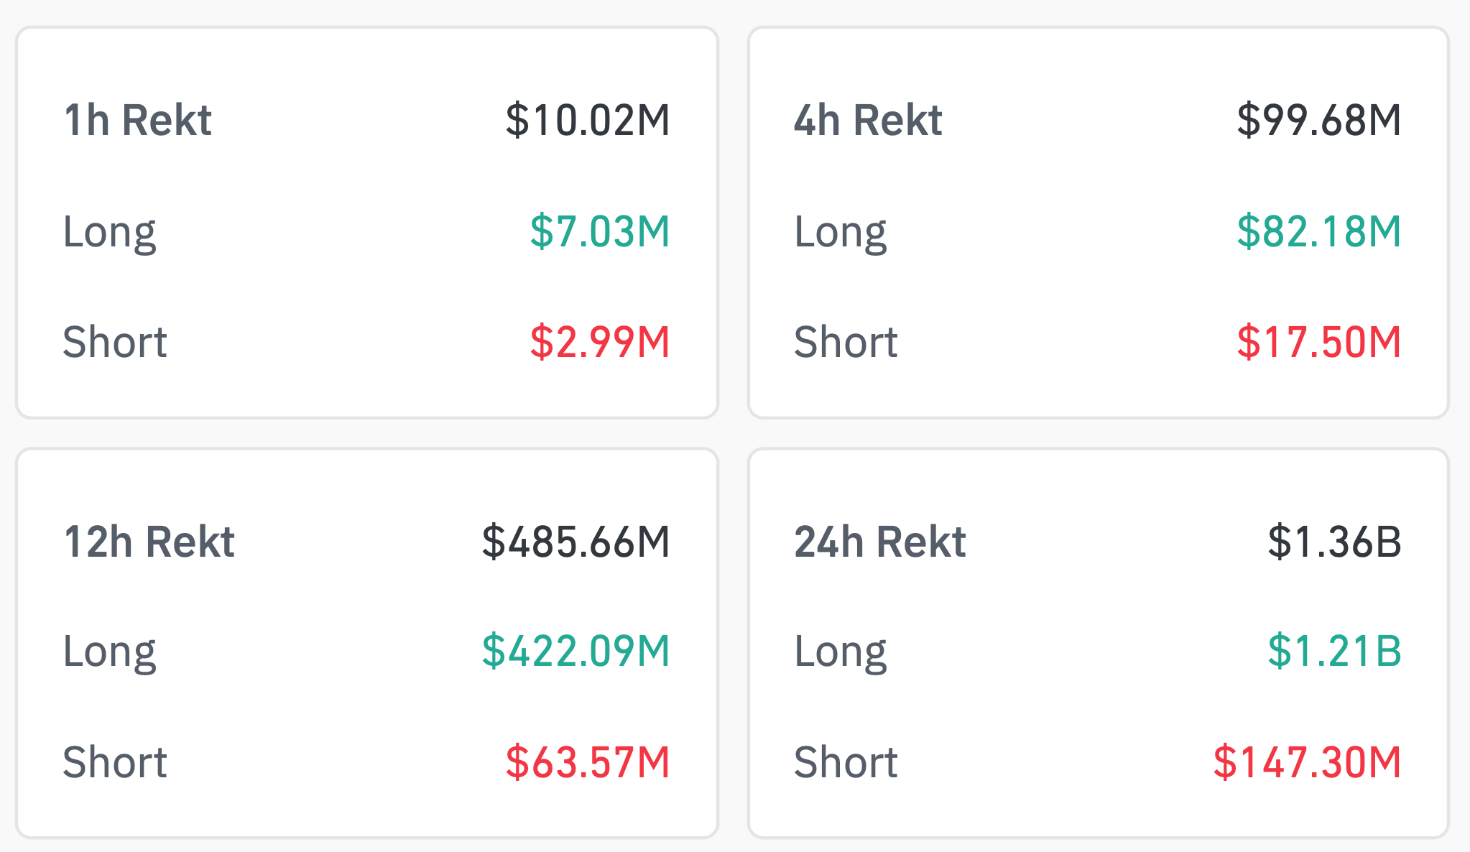
Task: Select the 4h Long value $82.18M
Action: point(1319,231)
